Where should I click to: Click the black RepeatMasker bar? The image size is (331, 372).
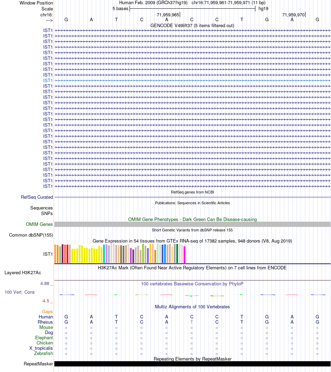tap(192, 364)
